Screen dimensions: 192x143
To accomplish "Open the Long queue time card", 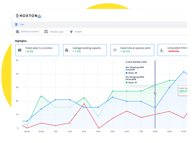I will [x=172, y=50].
